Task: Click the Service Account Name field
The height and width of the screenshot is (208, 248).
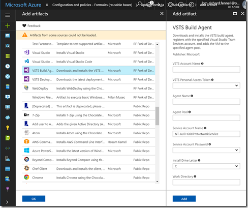Action: [x=206, y=134]
